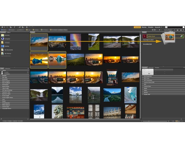The image size is (185, 148).
Task: Open recent folder icon dropdown
Action: click(x=178, y=30)
